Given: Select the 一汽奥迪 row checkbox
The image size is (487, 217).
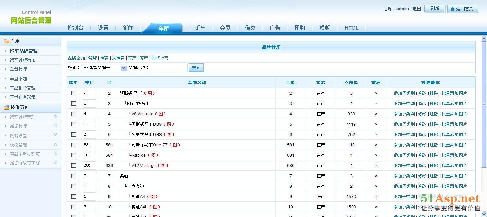Looking at the screenshot, I should pyautogui.click(x=73, y=186).
